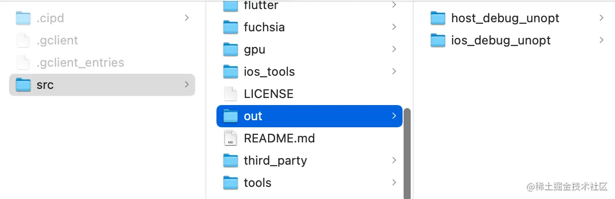
Task: Select the out folder row
Action: coord(309,116)
